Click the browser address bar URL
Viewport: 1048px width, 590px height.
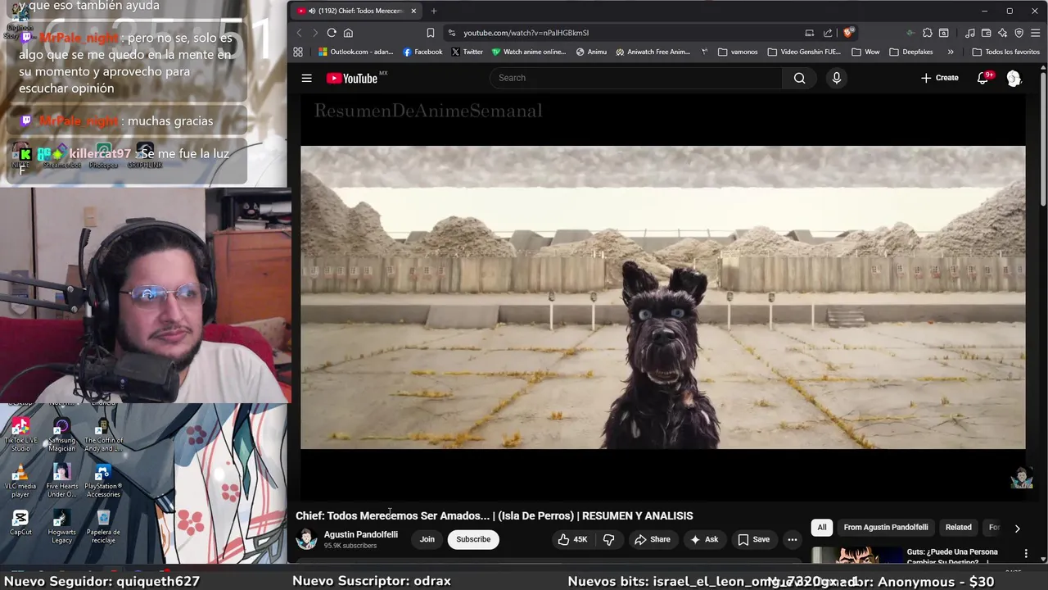(526, 33)
